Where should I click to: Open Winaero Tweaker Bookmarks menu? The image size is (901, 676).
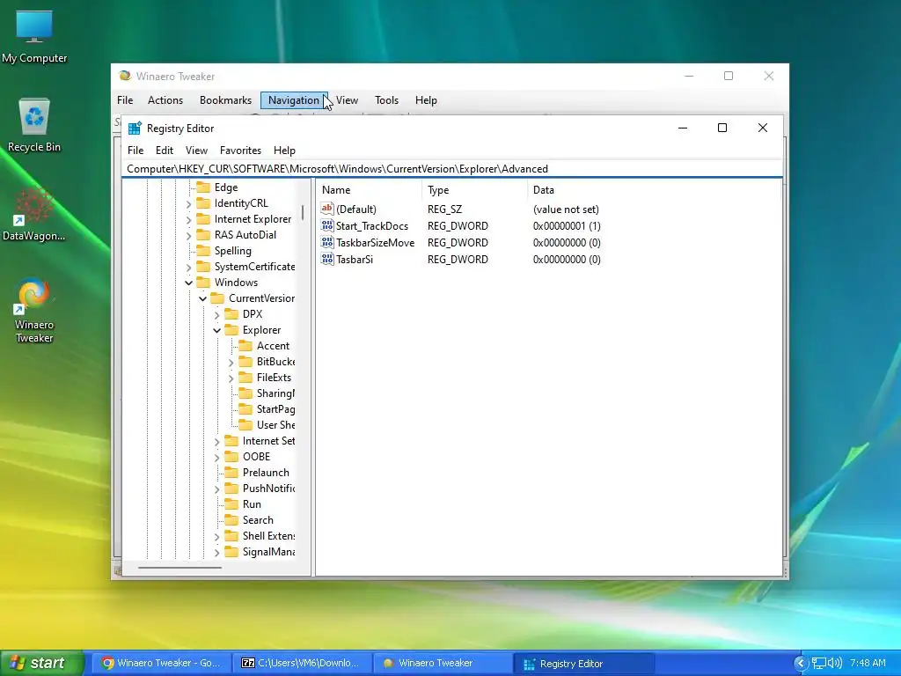pyautogui.click(x=225, y=100)
